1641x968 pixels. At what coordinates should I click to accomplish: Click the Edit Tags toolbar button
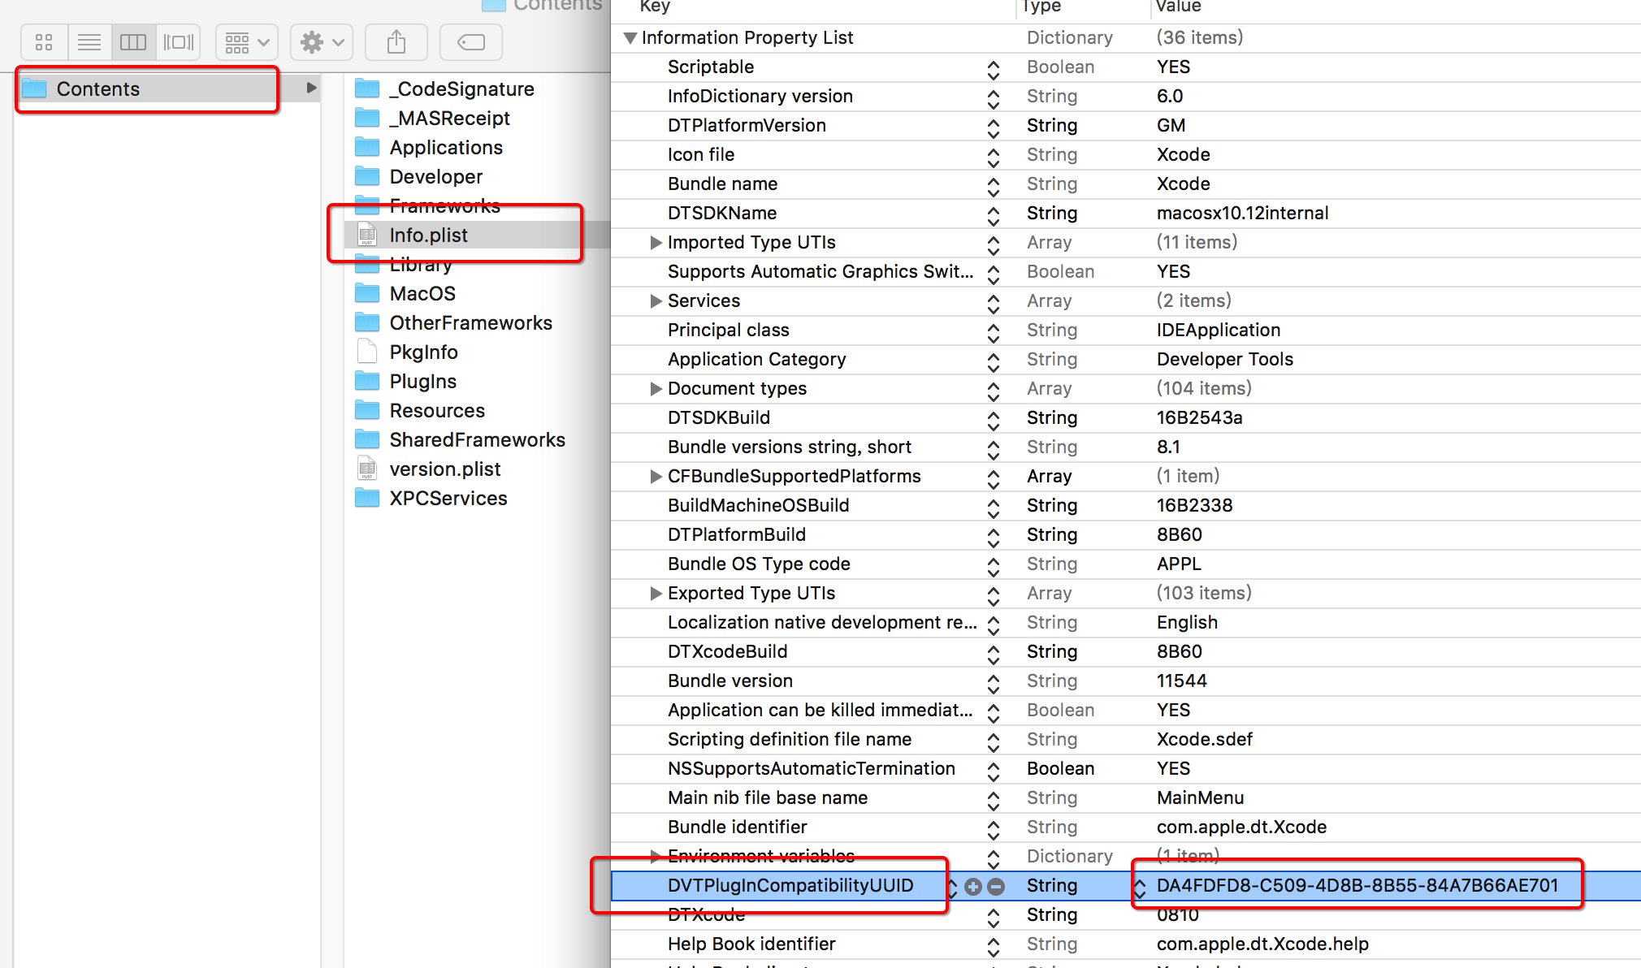coord(471,42)
